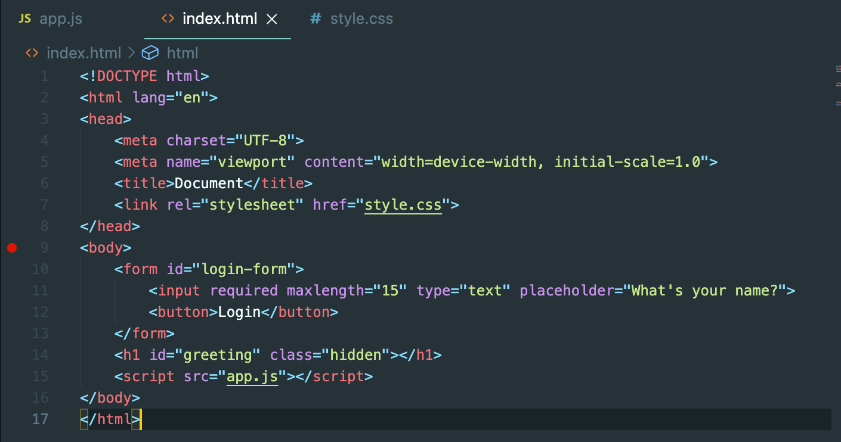This screenshot has height=442, width=841.
Task: Click the word Document in title tag
Action: point(209,183)
